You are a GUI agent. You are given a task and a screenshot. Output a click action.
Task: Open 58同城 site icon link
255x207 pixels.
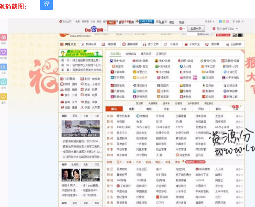(208, 72)
